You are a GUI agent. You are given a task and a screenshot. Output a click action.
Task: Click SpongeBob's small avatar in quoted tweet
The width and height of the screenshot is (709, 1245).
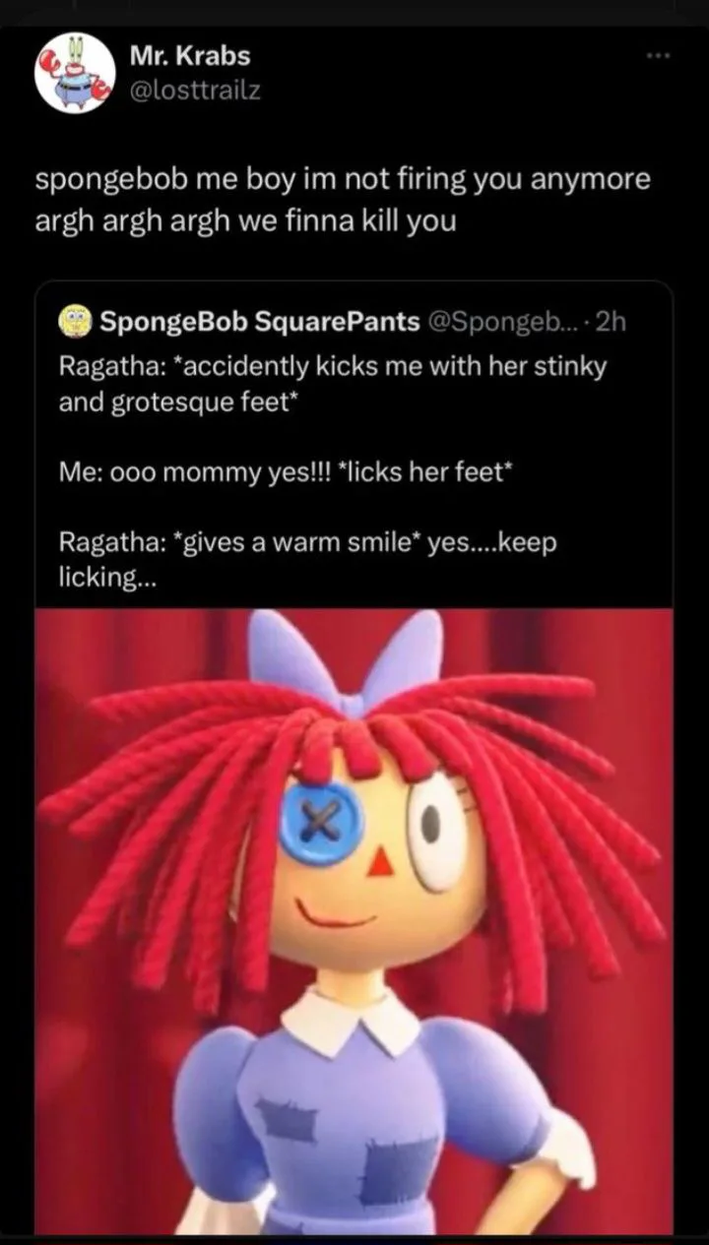[76, 321]
